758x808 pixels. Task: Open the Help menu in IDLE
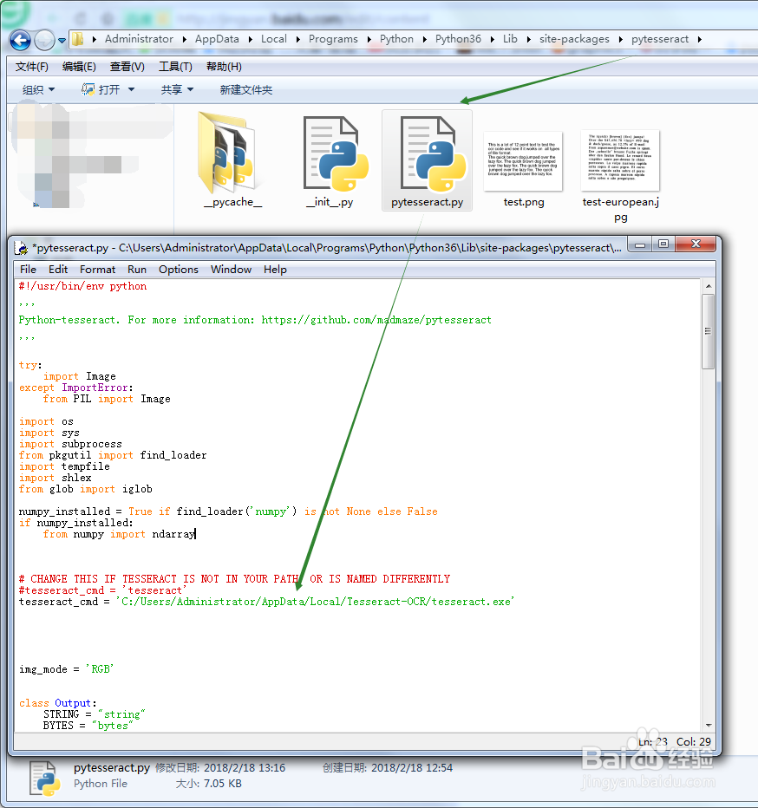275,270
